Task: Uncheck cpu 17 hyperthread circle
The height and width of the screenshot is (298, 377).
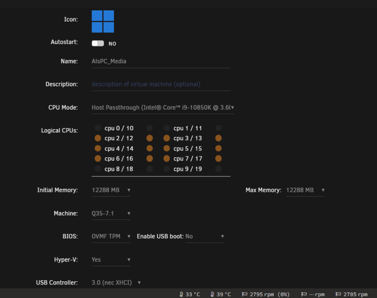Action: [x=218, y=159]
